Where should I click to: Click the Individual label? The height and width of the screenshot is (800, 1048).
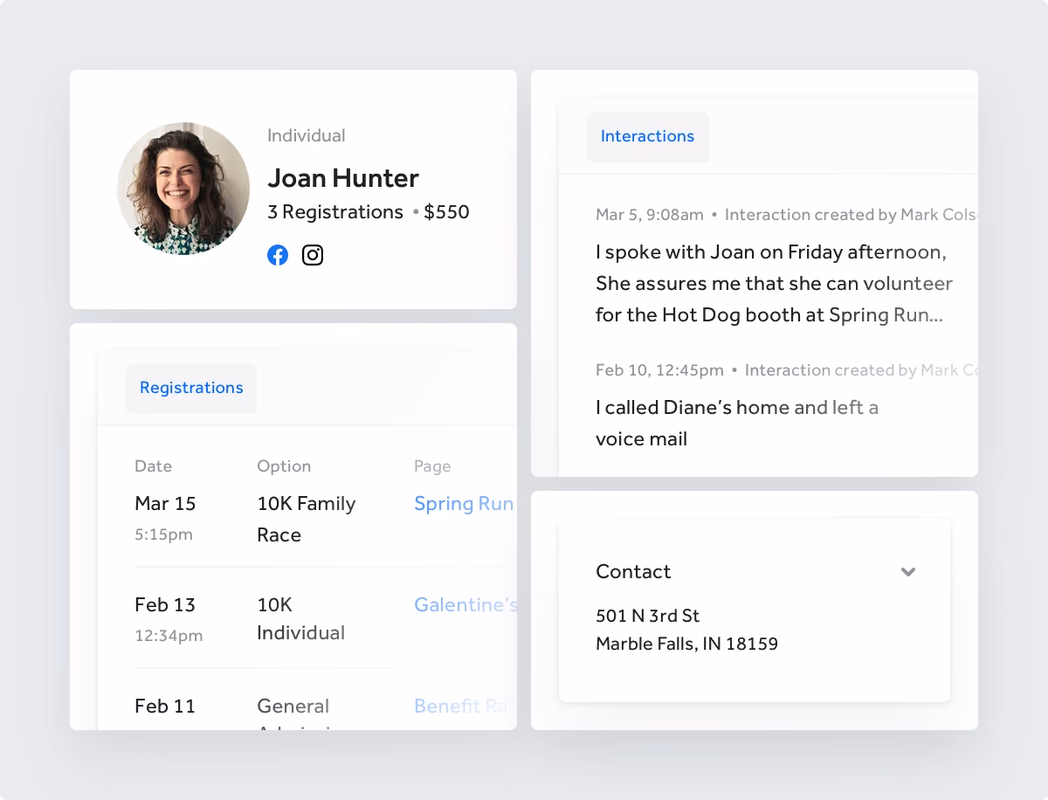coord(306,135)
